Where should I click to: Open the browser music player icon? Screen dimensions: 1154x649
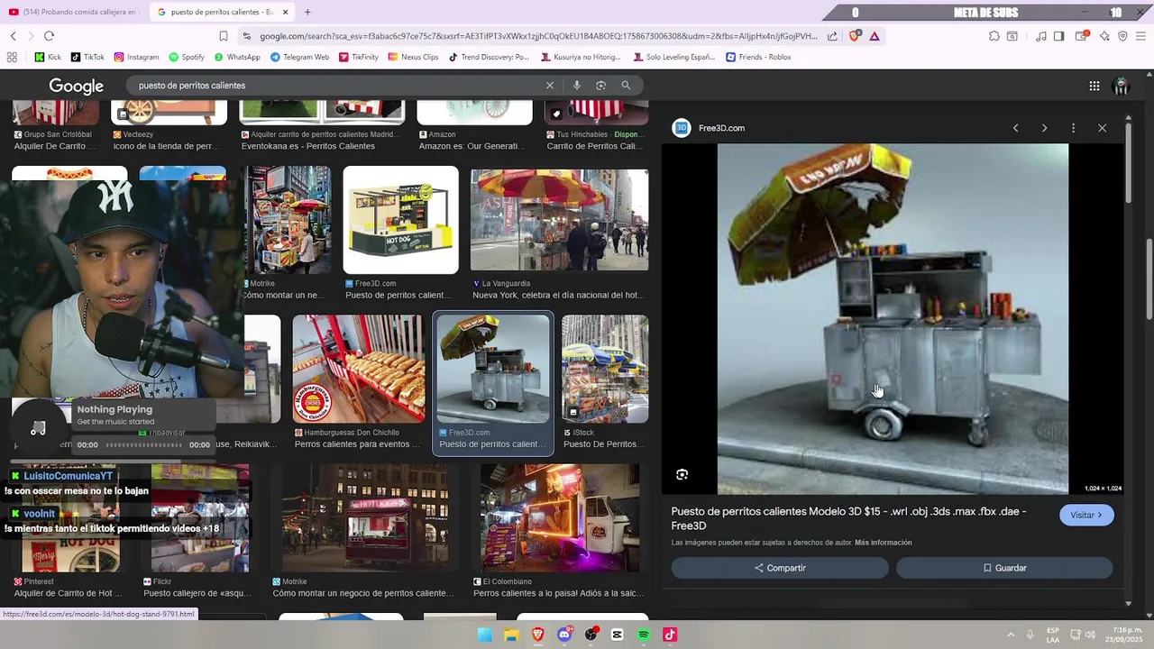(x=1041, y=36)
